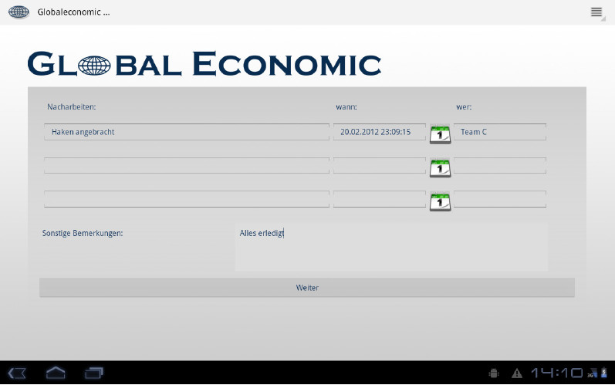Click the 'Team C' wer field
The width and height of the screenshot is (615, 385).
pyautogui.click(x=500, y=132)
